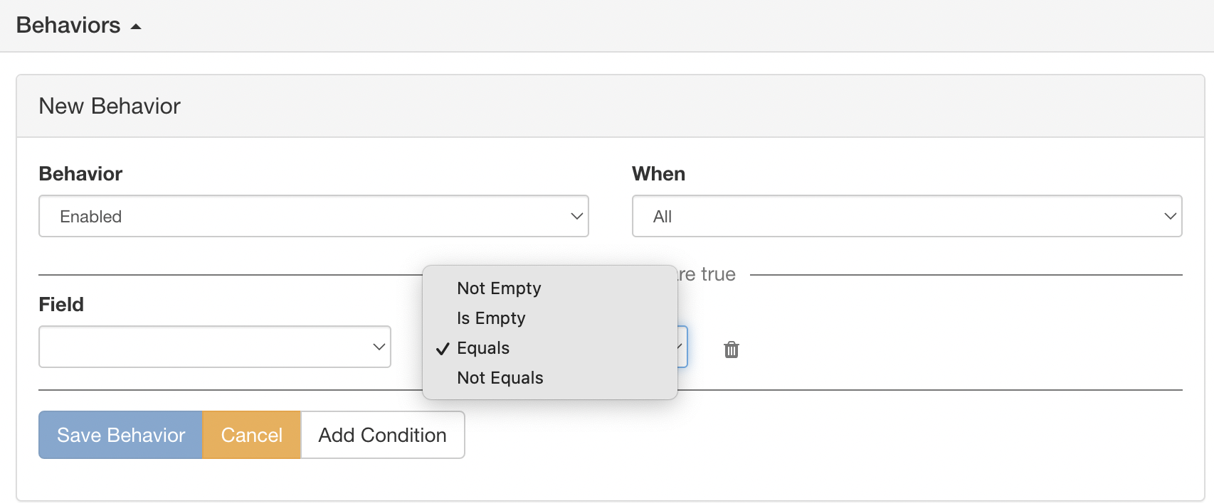Click the New Behavior panel heading
Viewport: 1214px width, 503px height.
[x=110, y=106]
